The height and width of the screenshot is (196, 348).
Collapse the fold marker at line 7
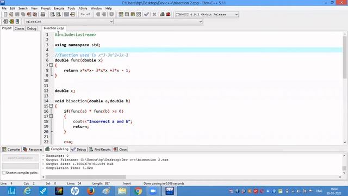(x=51, y=65)
